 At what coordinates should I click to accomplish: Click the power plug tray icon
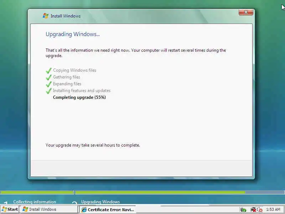243,210
